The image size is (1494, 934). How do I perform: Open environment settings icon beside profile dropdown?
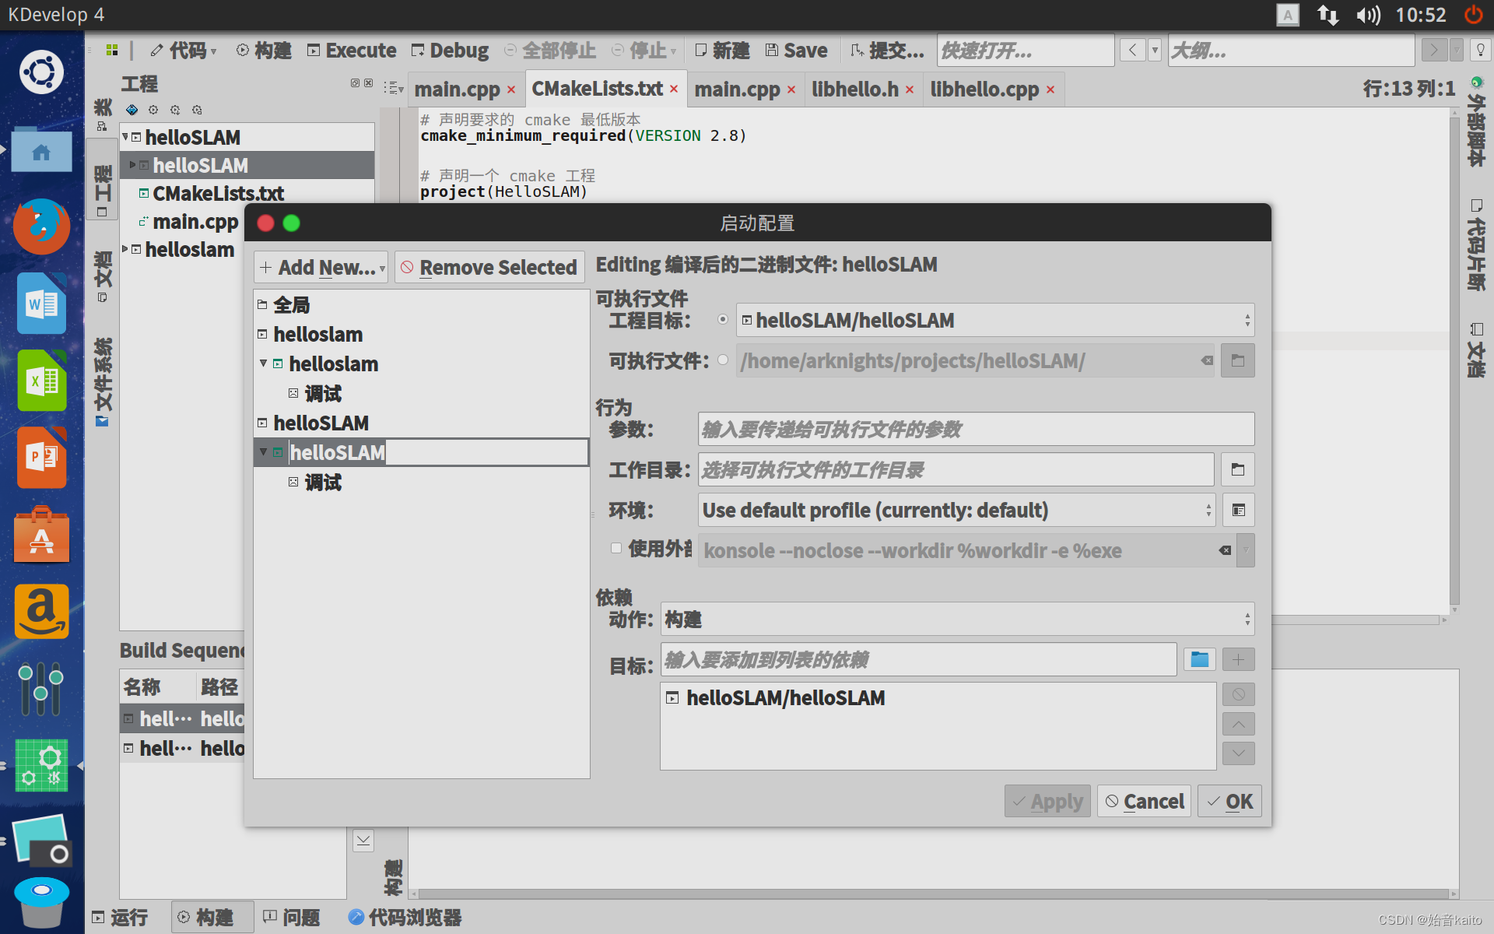click(x=1238, y=510)
